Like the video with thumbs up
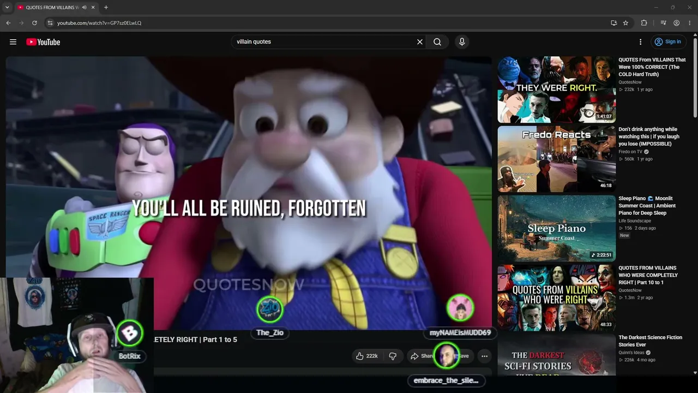This screenshot has height=393, width=698. click(x=366, y=356)
